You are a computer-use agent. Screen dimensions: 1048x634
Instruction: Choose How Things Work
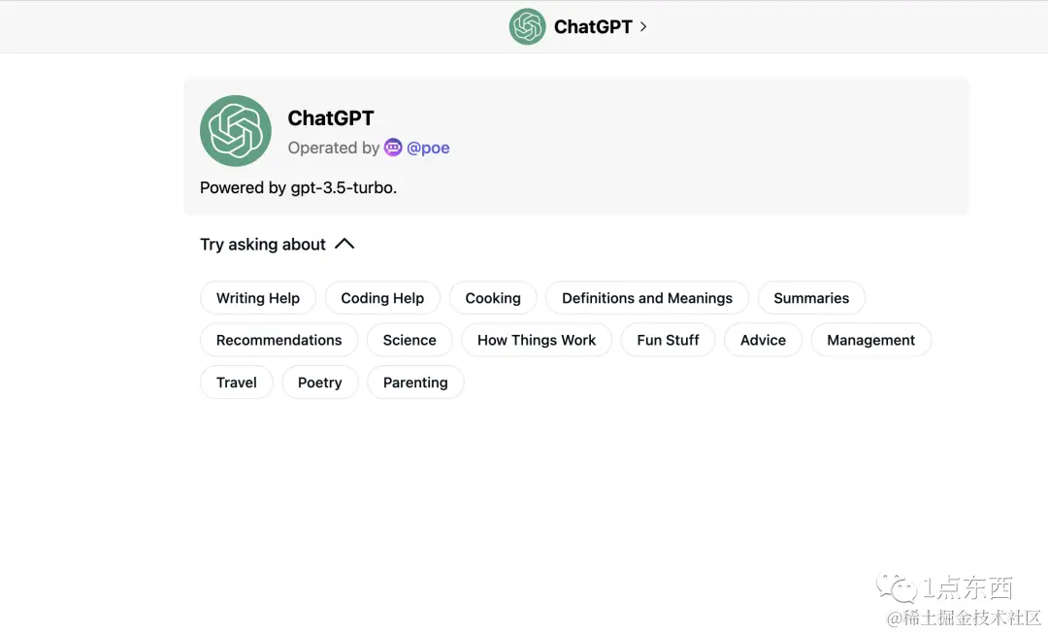point(537,340)
